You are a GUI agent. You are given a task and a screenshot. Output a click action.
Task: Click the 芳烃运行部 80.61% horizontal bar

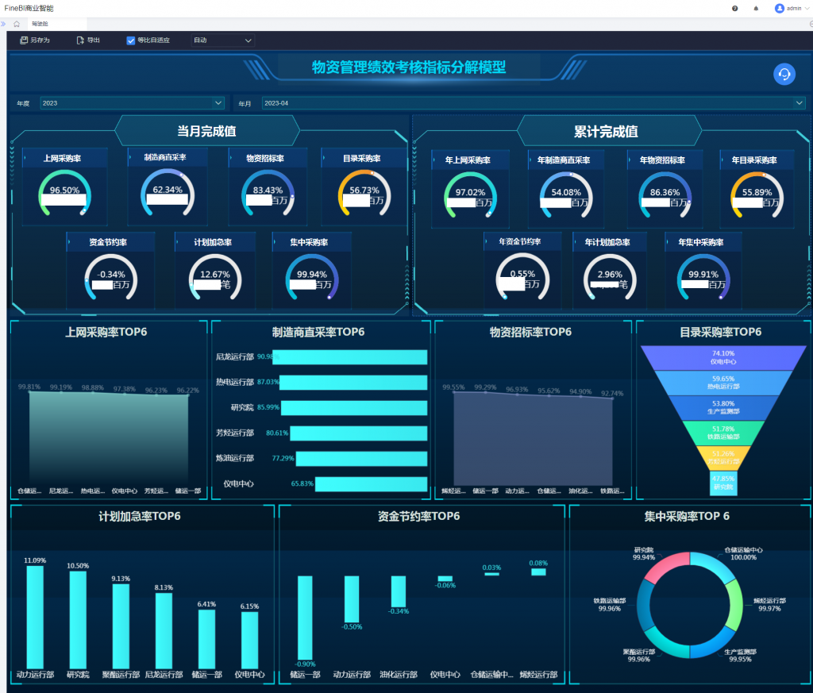[359, 433]
